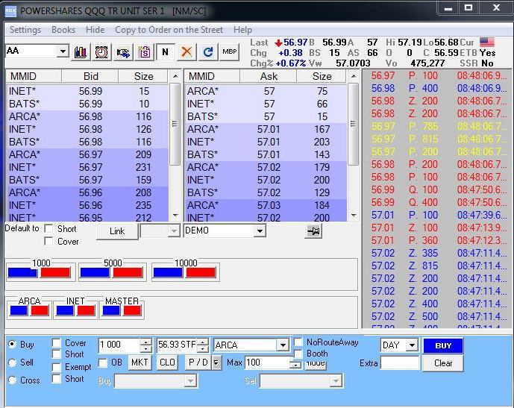Open the Settings menu

(x=25, y=30)
